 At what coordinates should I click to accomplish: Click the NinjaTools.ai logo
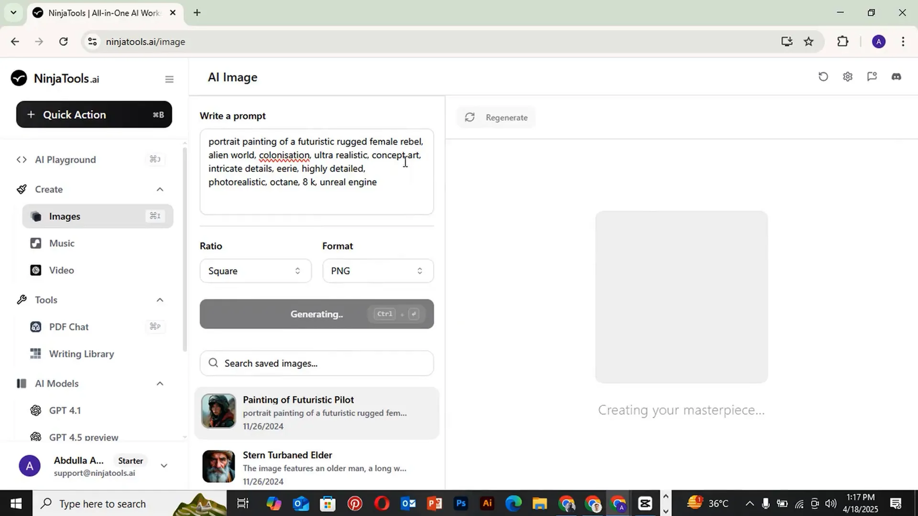[55, 79]
